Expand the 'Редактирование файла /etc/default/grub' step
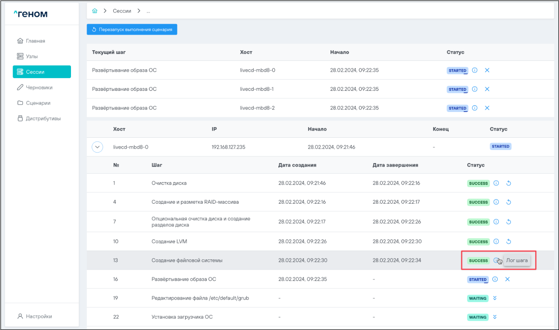559x330 pixels. click(x=495, y=298)
